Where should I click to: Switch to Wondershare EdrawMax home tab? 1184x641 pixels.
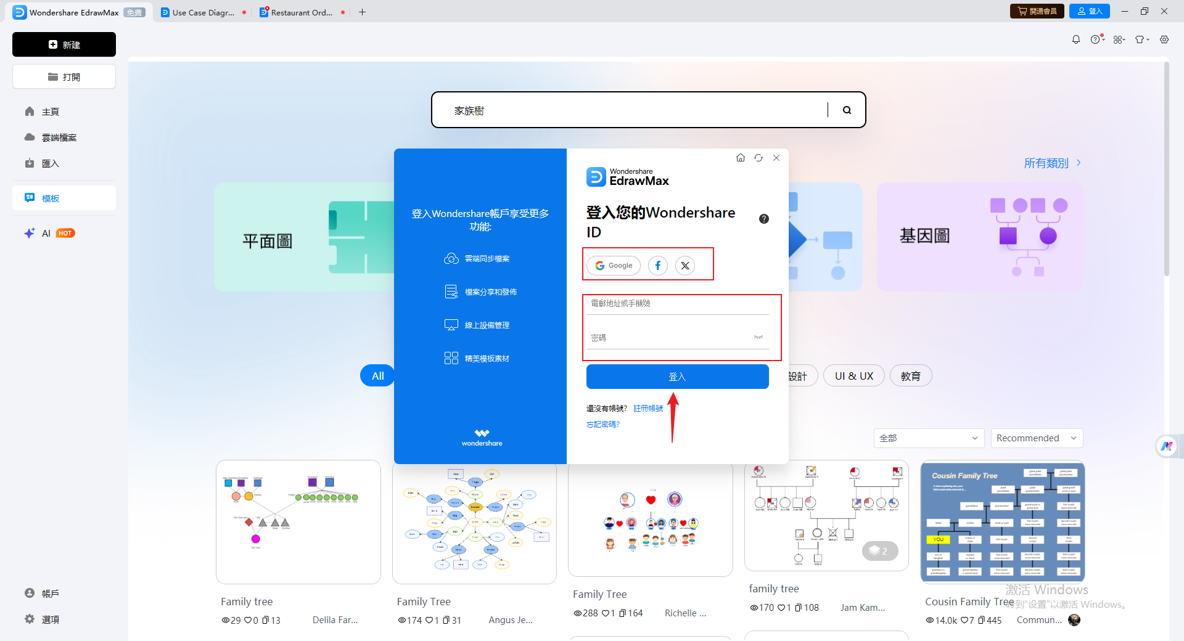tap(79, 12)
